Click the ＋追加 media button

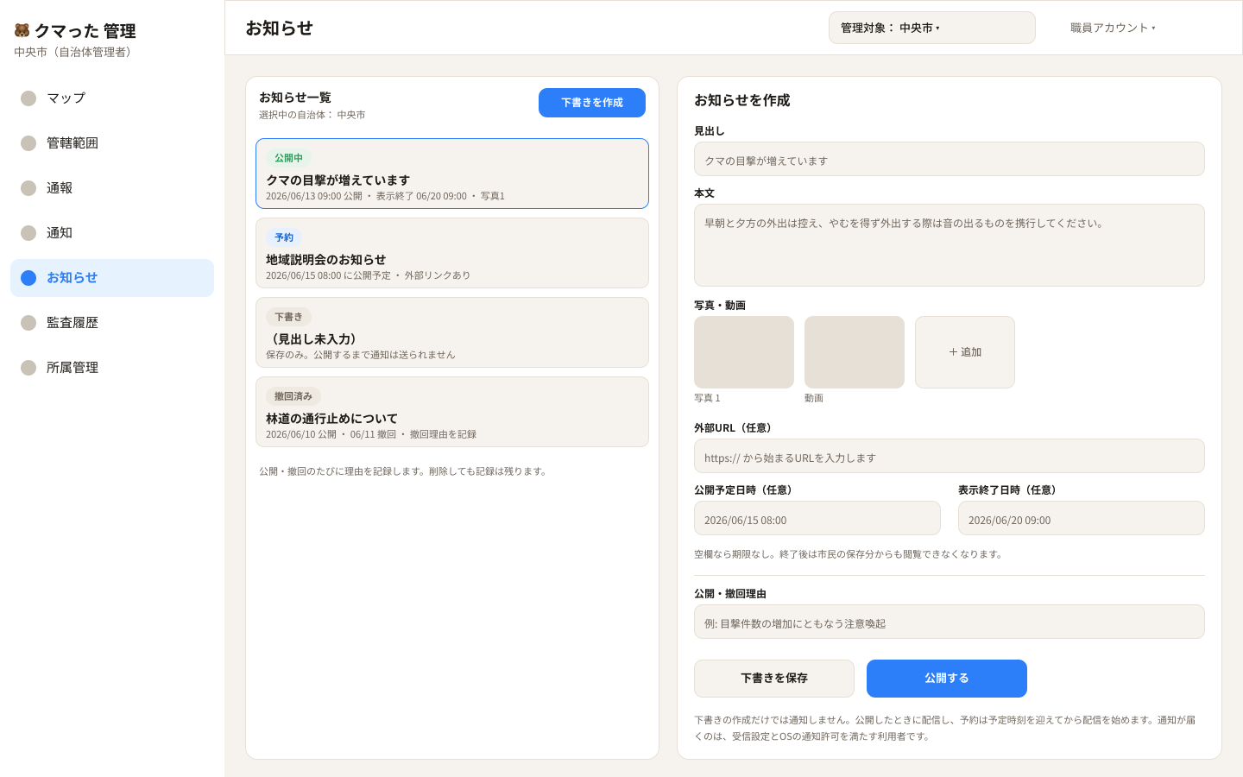[x=965, y=352]
